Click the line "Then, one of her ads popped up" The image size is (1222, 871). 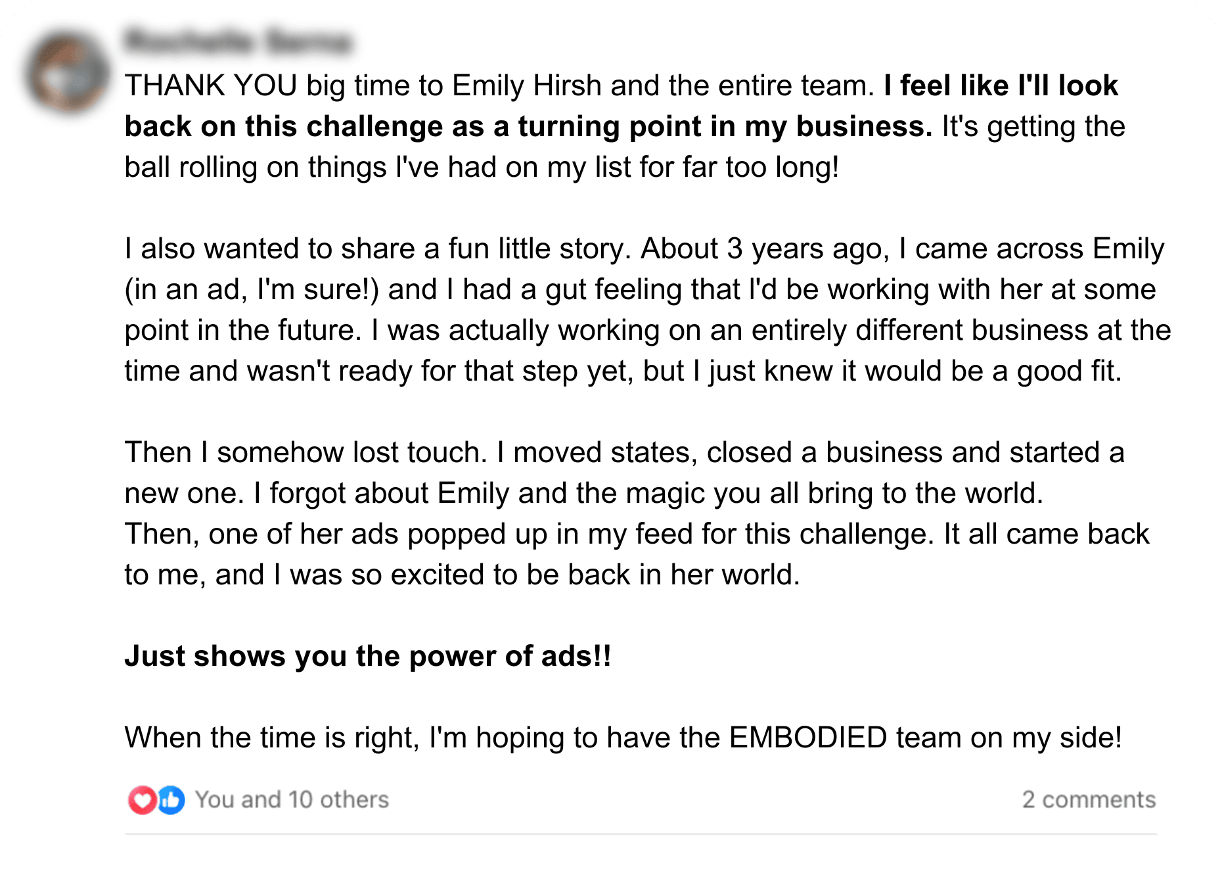pyautogui.click(x=636, y=534)
